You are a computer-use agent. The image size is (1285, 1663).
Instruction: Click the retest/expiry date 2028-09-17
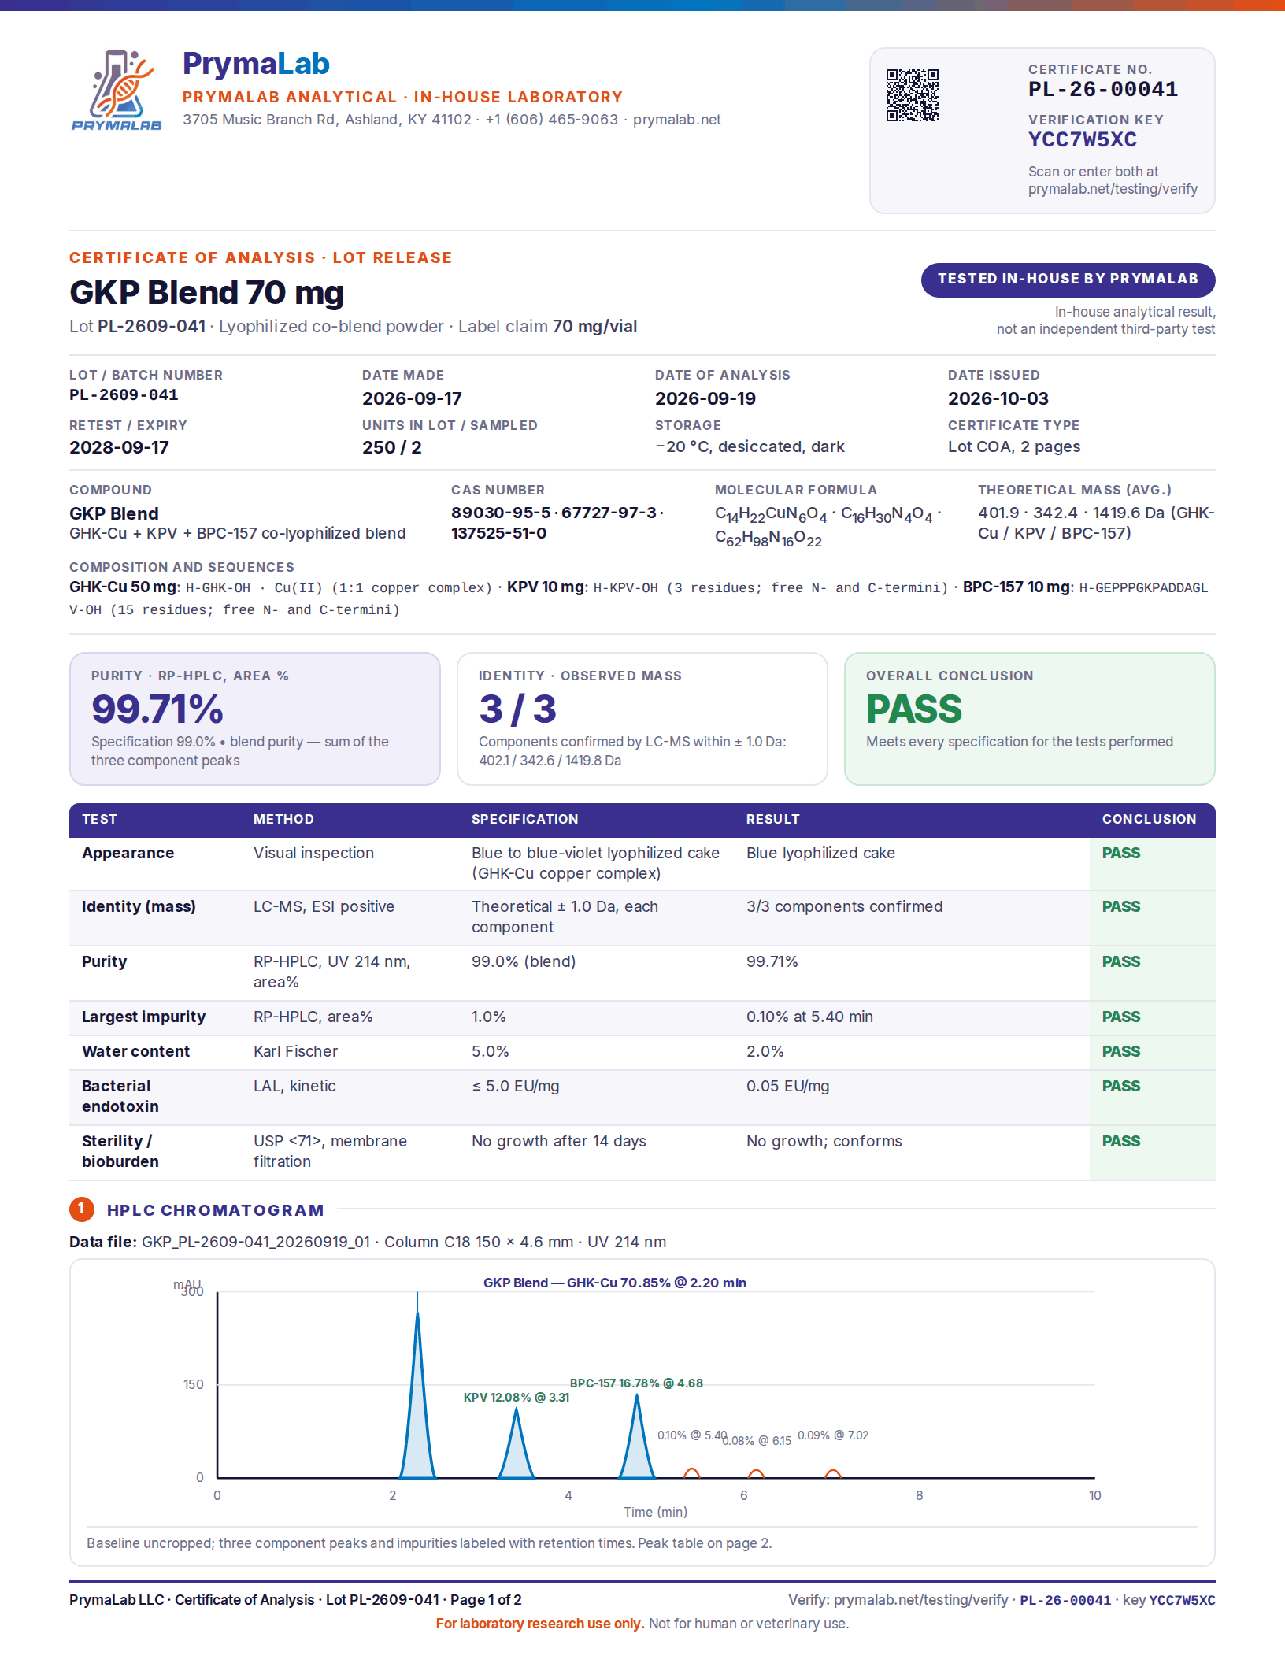119,447
